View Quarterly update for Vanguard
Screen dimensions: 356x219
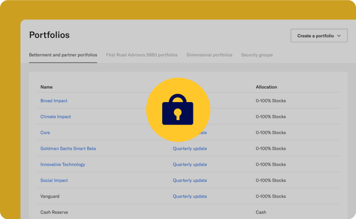[190, 196]
